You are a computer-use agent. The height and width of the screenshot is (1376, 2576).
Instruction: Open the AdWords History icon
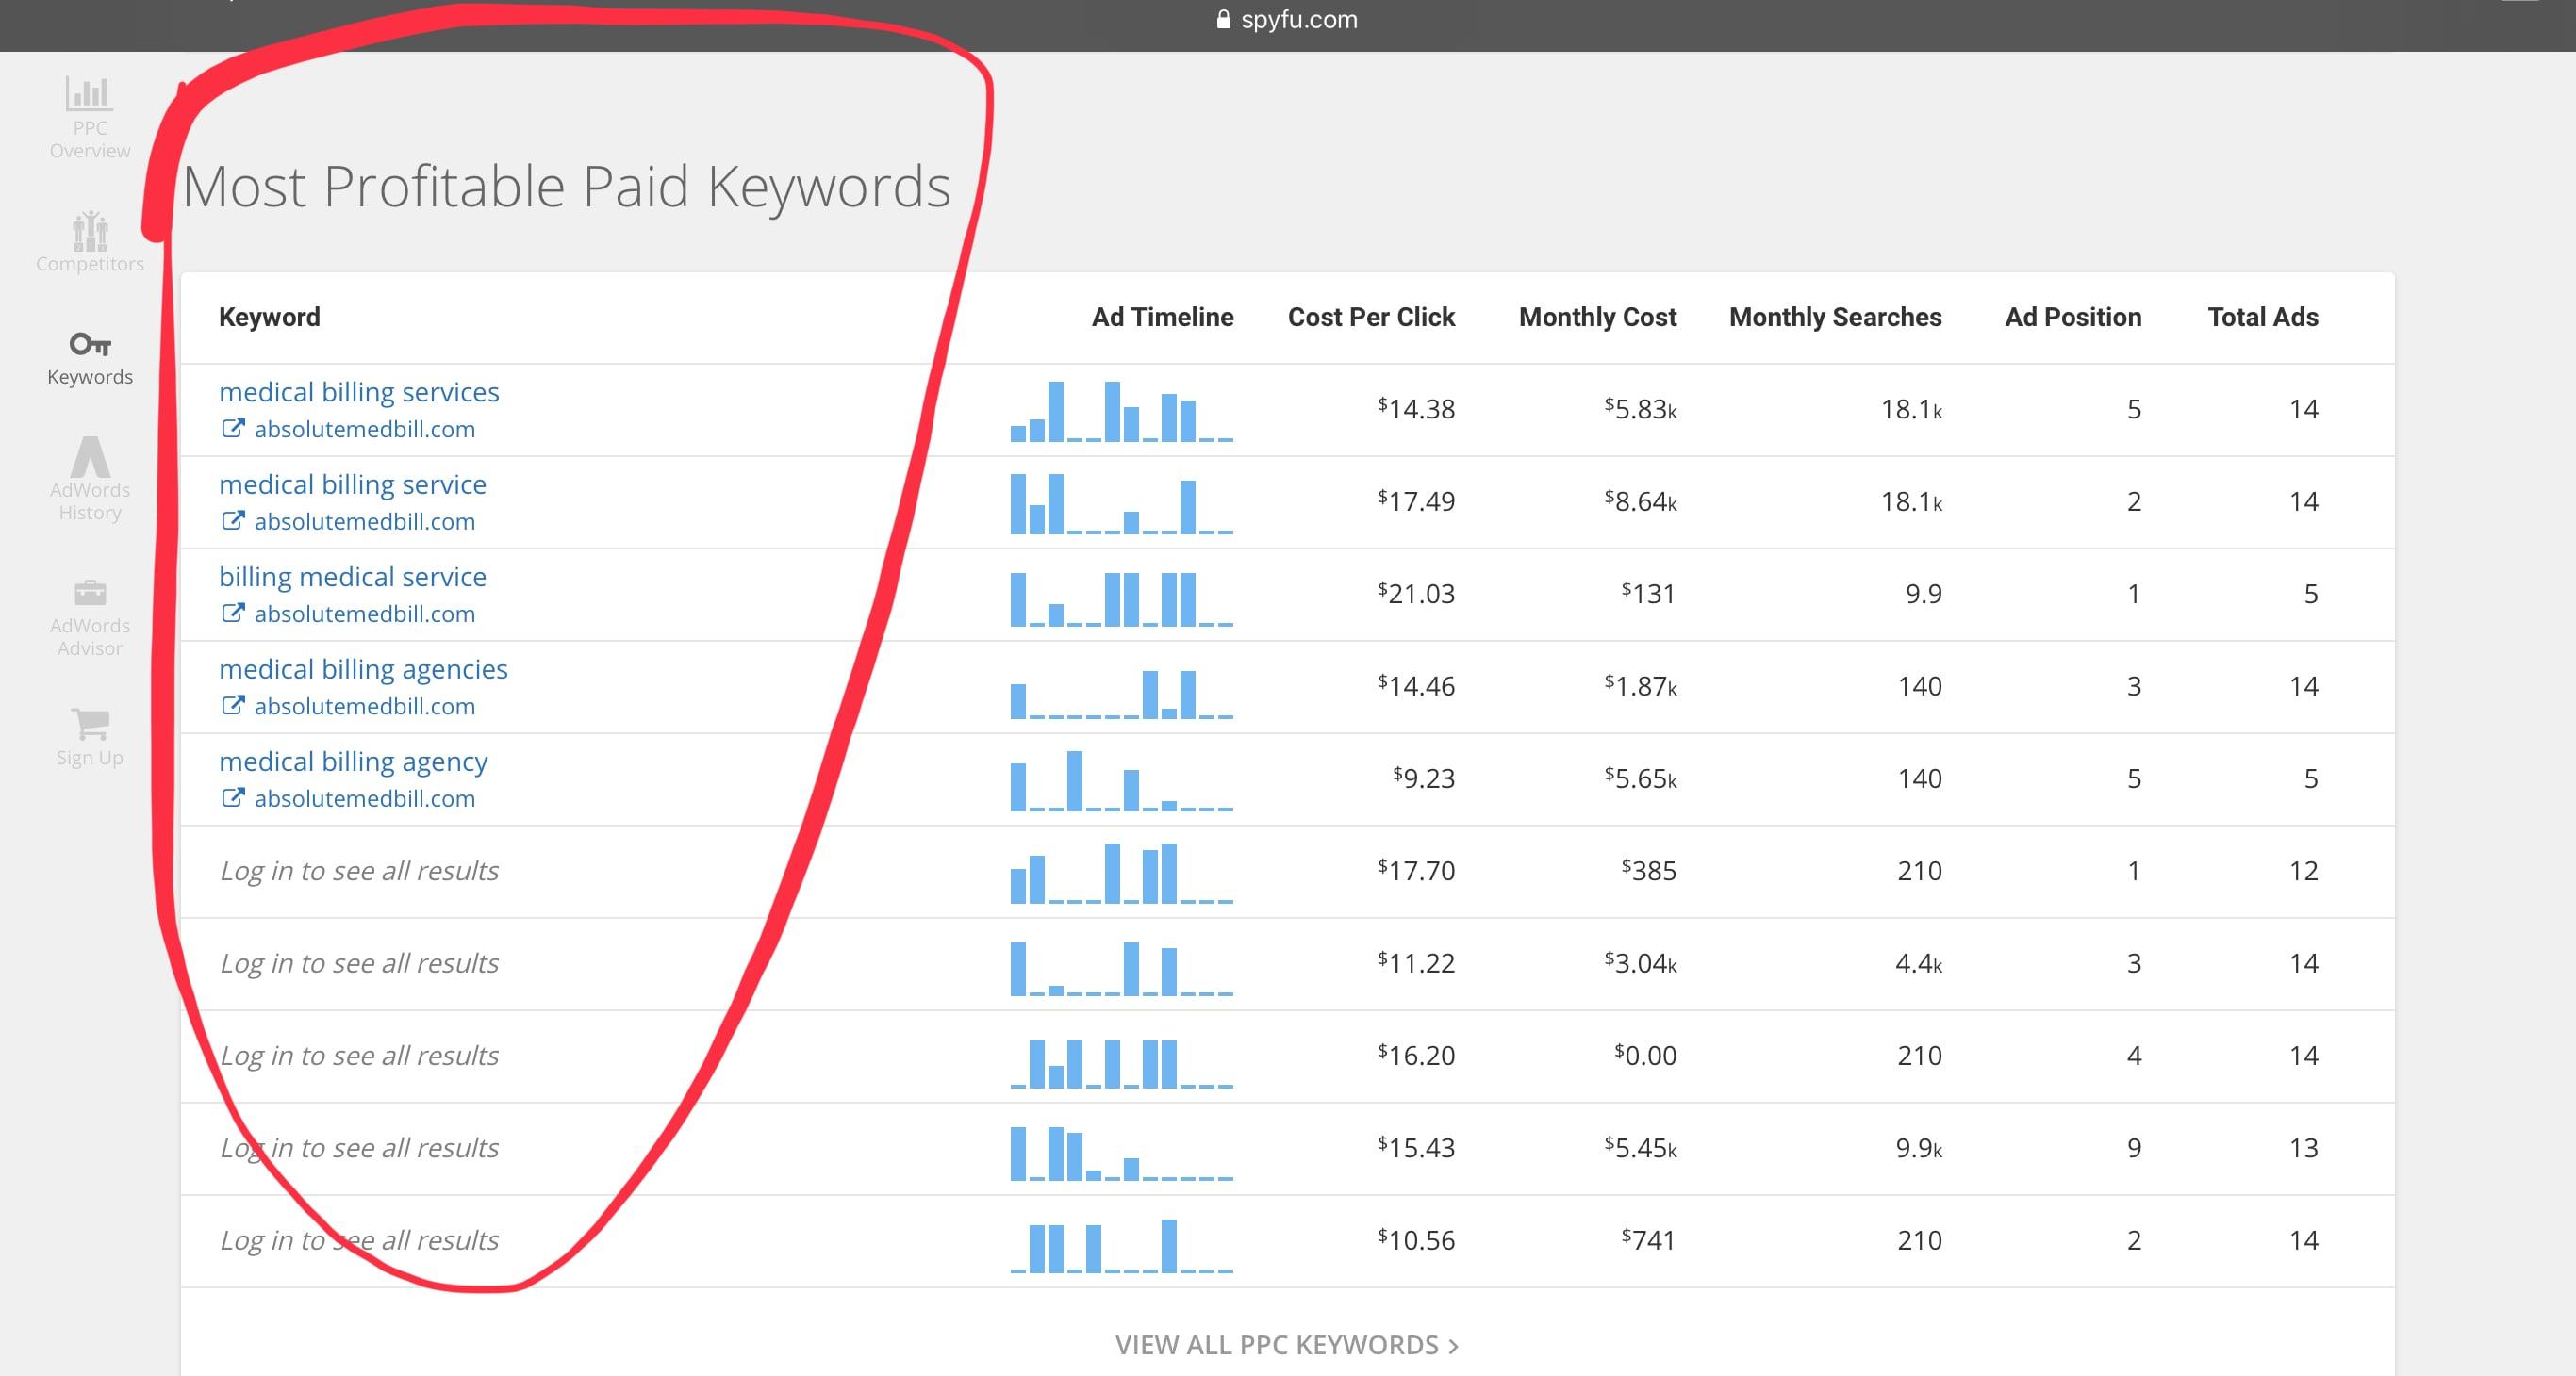(90, 458)
